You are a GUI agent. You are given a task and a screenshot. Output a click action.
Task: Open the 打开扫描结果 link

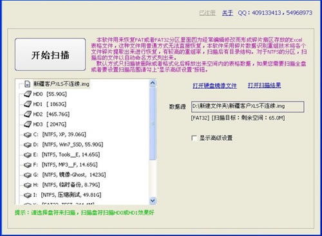pyautogui.click(x=264, y=86)
